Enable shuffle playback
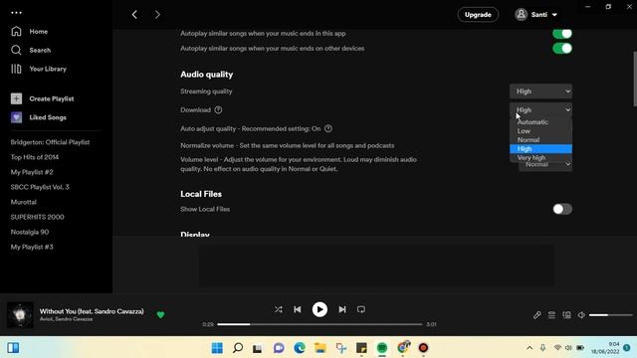 point(279,309)
